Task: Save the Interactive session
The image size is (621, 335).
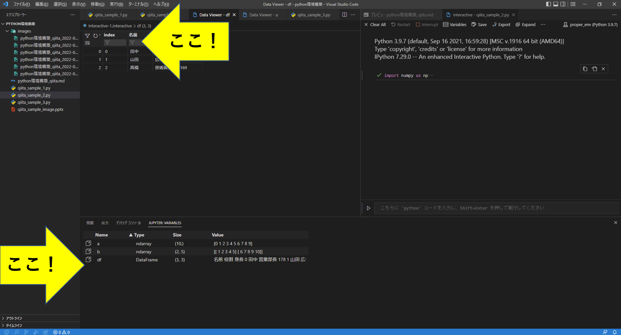Action: coord(479,24)
